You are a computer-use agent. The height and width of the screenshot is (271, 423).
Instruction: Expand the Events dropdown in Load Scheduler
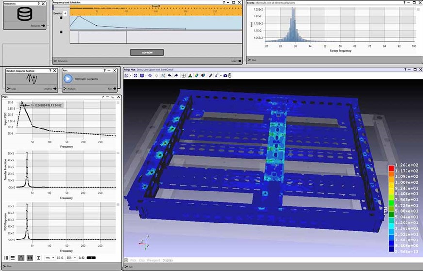tap(65, 13)
